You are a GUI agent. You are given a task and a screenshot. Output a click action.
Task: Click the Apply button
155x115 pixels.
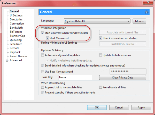(141, 108)
